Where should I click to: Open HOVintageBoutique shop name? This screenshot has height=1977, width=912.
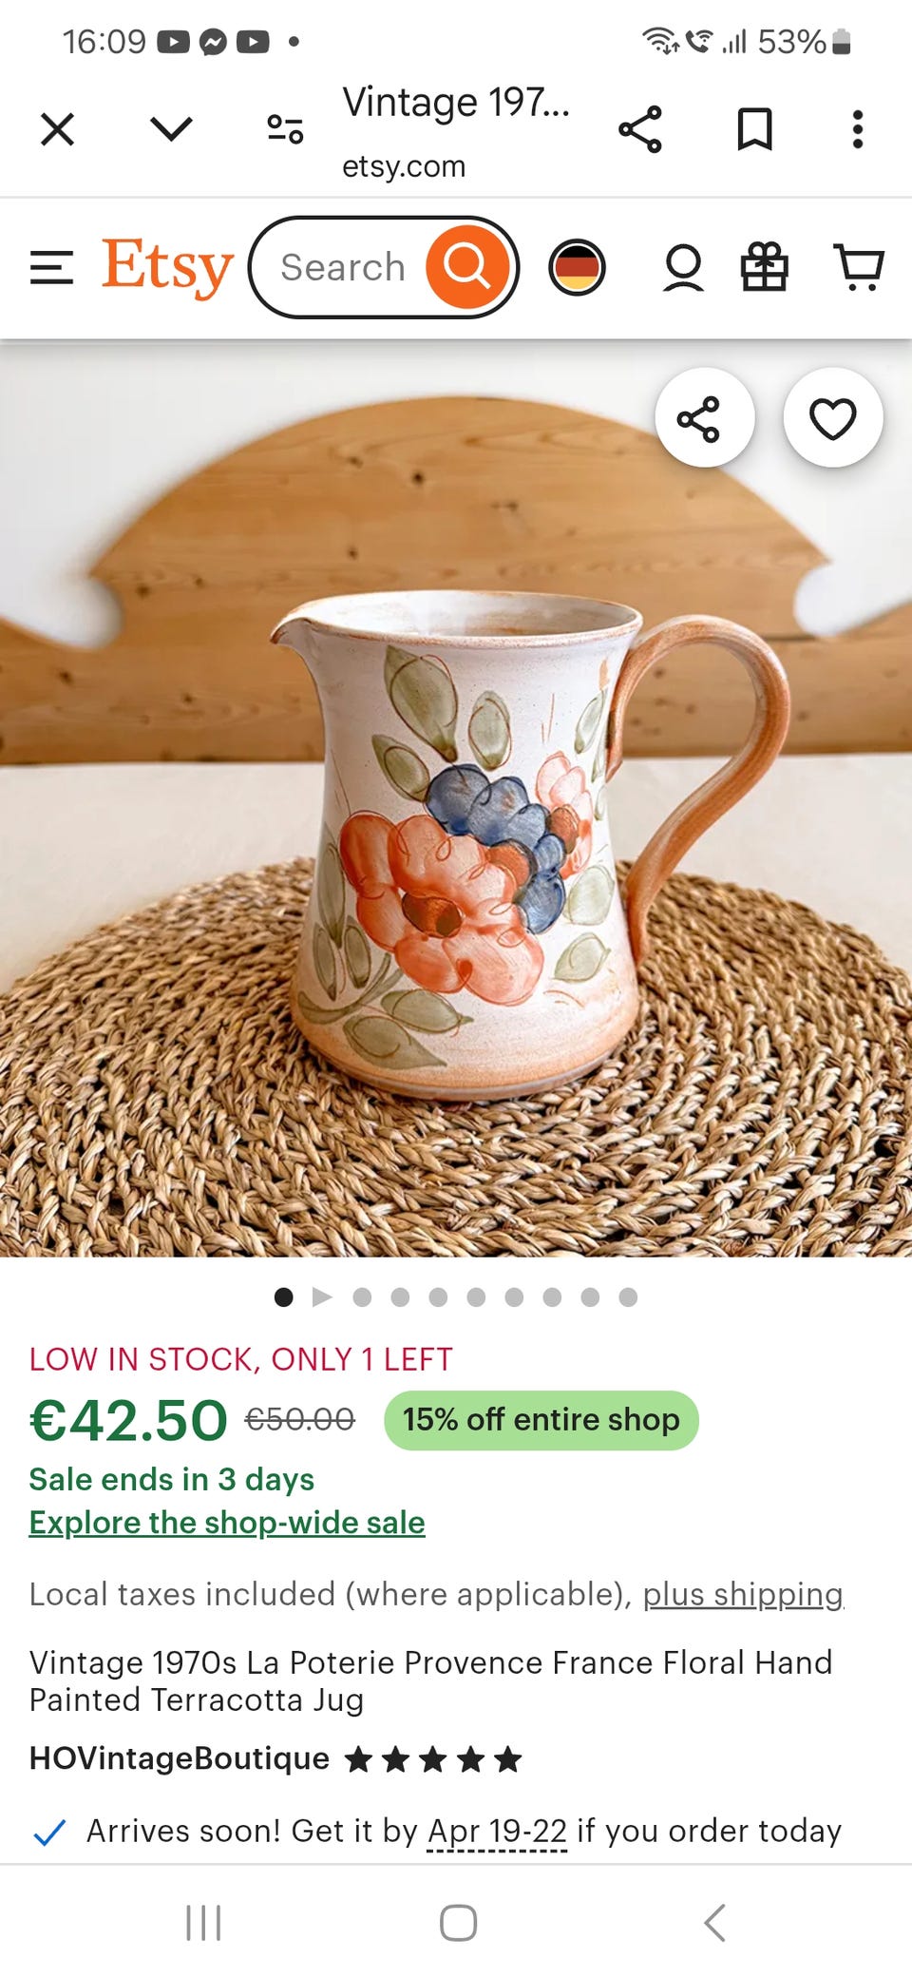[x=180, y=1758]
